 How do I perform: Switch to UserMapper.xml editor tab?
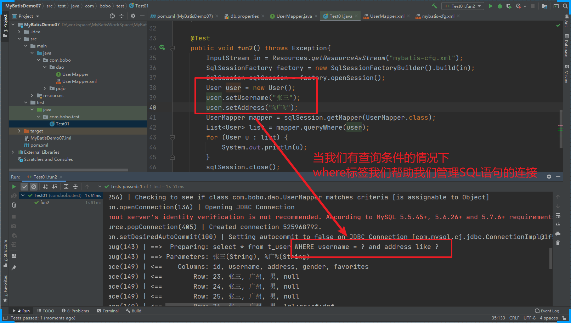coord(387,16)
